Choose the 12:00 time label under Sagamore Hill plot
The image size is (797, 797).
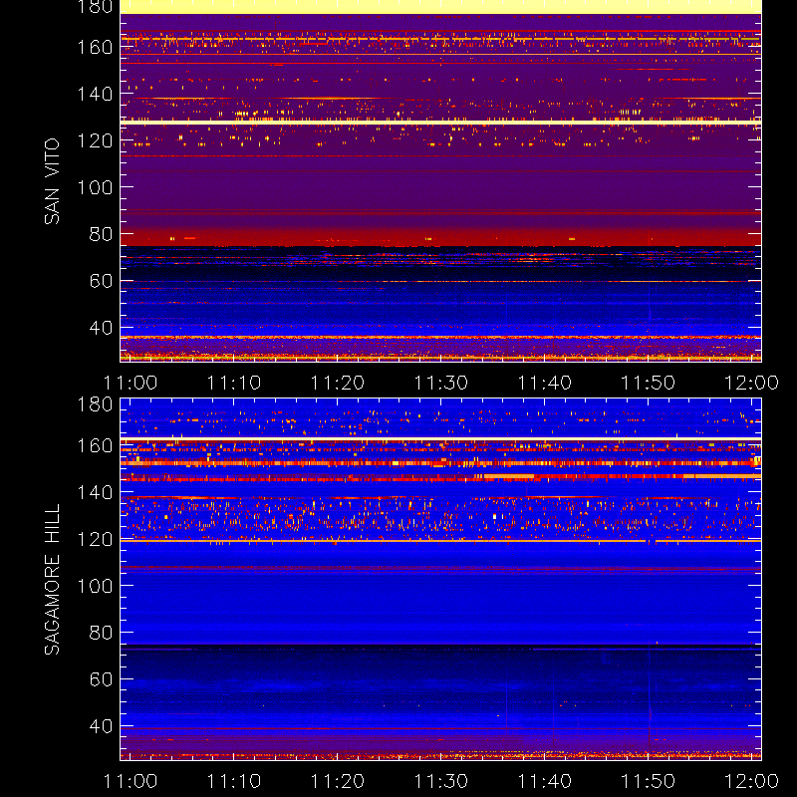(751, 781)
